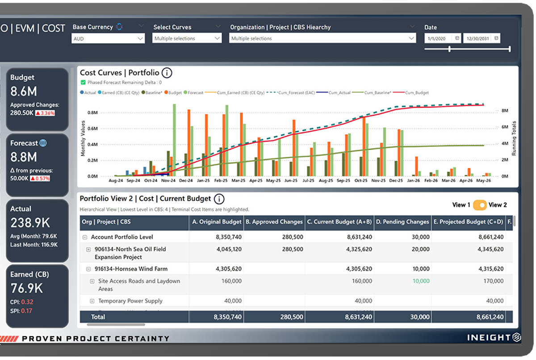Click the orange Budget legend marker
The height and width of the screenshot is (360, 536).
tap(166, 93)
